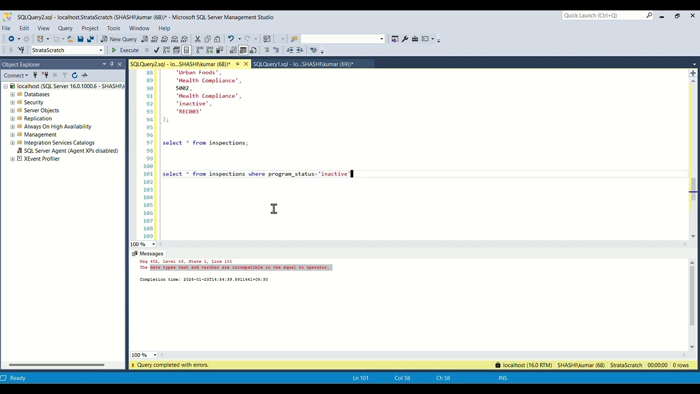Click the Database Engine Query icon

tap(145, 39)
